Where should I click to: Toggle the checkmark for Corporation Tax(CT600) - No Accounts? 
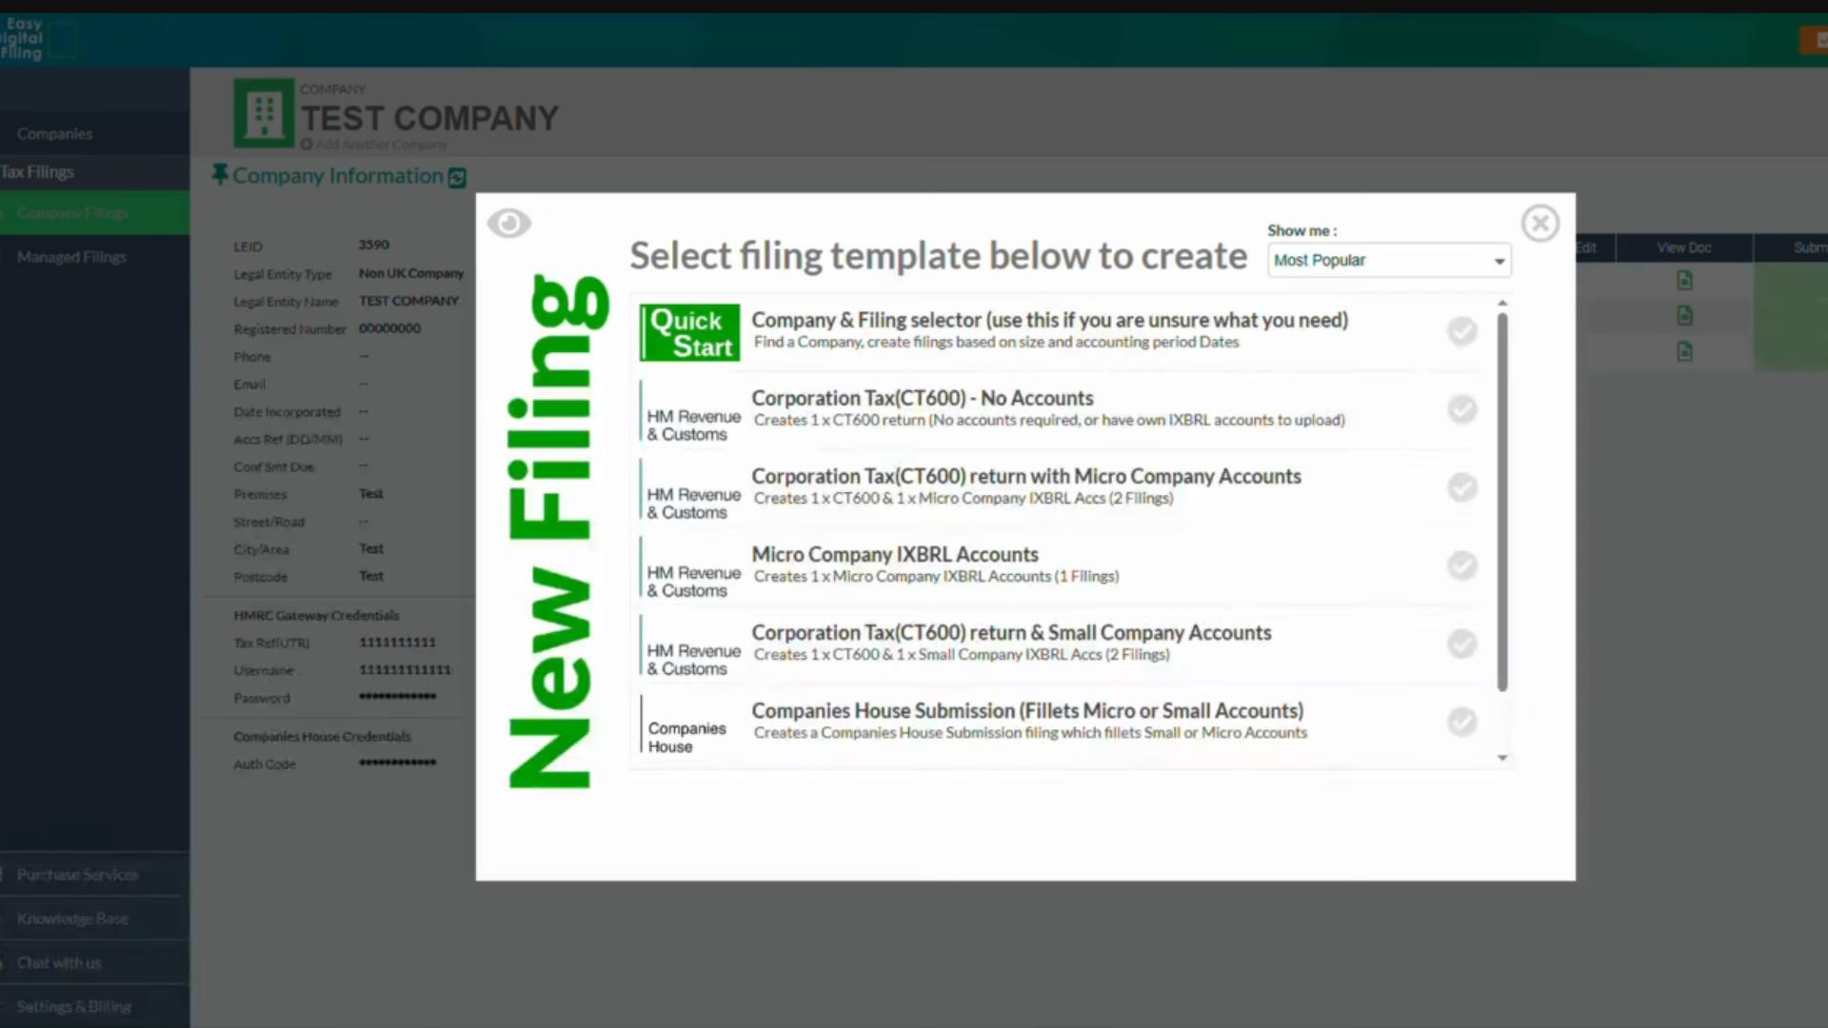point(1462,409)
